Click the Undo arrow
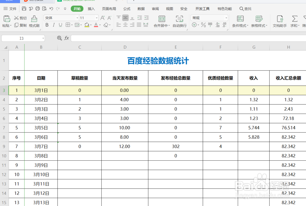The width and height of the screenshot is (306, 206). pyautogui.click(x=51, y=9)
